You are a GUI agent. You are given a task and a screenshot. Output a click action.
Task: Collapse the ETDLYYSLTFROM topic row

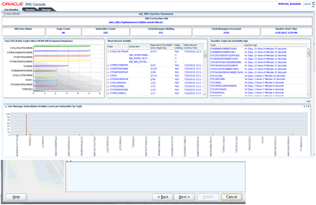click(x=109, y=51)
